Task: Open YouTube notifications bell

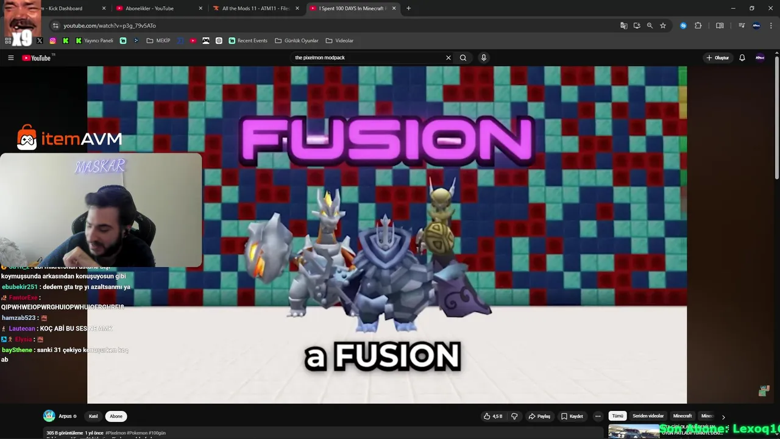Action: [742, 58]
